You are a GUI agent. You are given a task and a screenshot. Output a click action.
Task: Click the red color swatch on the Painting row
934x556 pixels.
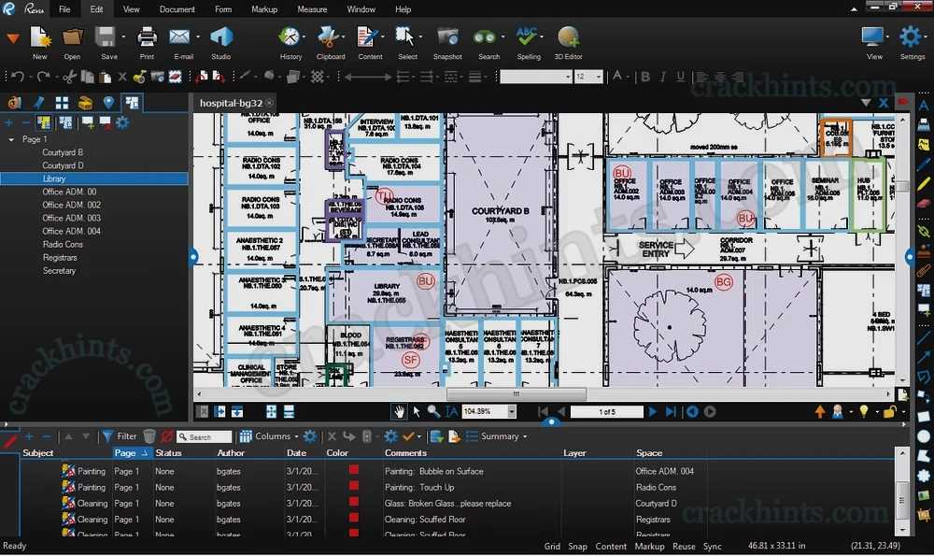[x=353, y=472]
